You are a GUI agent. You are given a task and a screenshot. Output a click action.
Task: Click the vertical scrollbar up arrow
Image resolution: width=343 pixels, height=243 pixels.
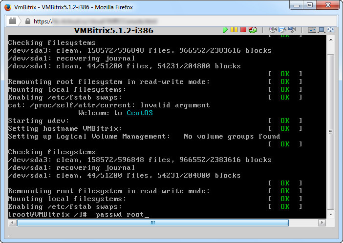pyautogui.click(x=331, y=40)
